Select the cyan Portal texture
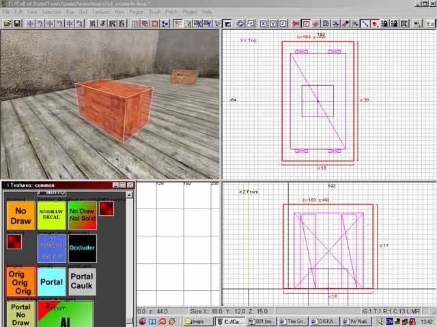The width and height of the screenshot is (437, 327). point(51,281)
